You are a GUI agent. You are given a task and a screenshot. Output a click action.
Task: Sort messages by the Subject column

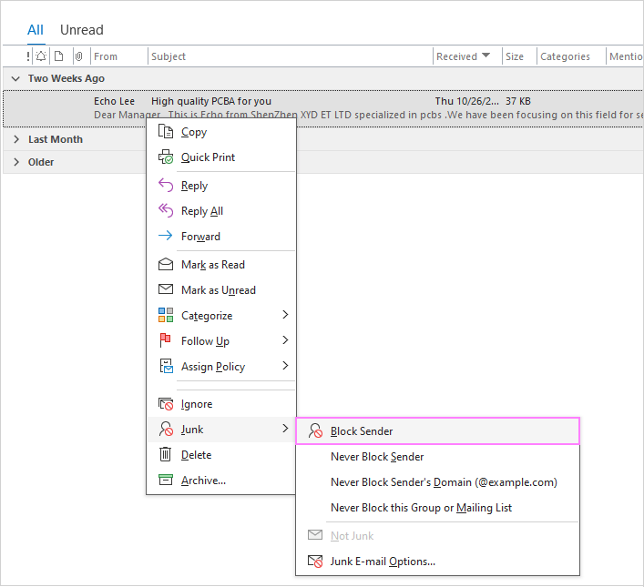(x=169, y=56)
